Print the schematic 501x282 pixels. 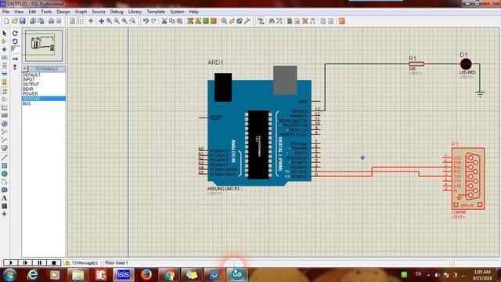click(x=51, y=21)
